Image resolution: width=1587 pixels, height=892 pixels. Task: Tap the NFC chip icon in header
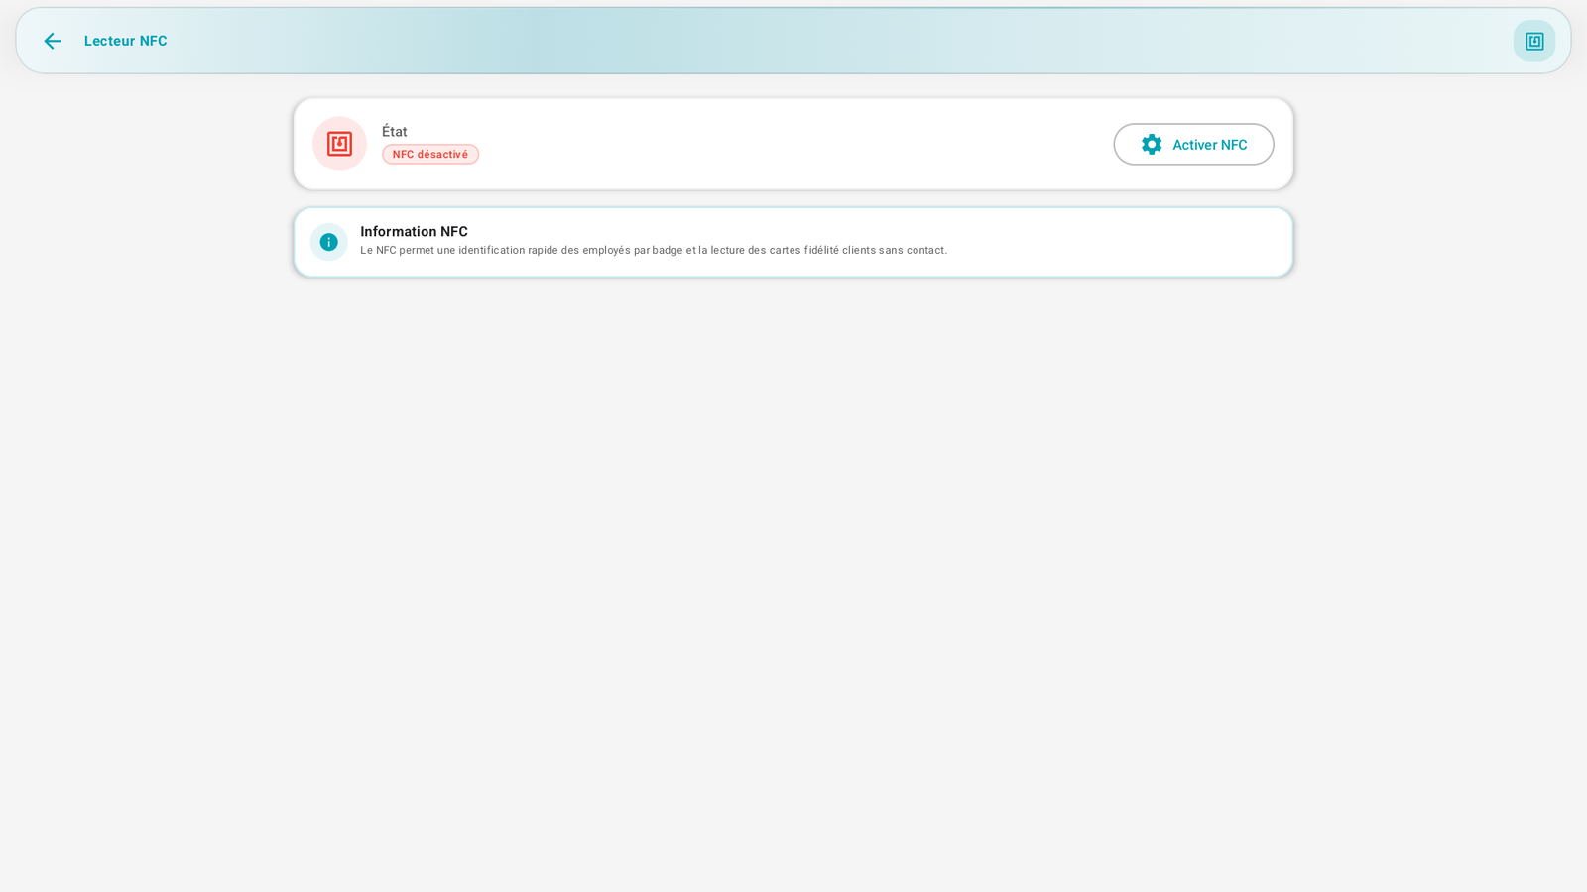(1533, 41)
